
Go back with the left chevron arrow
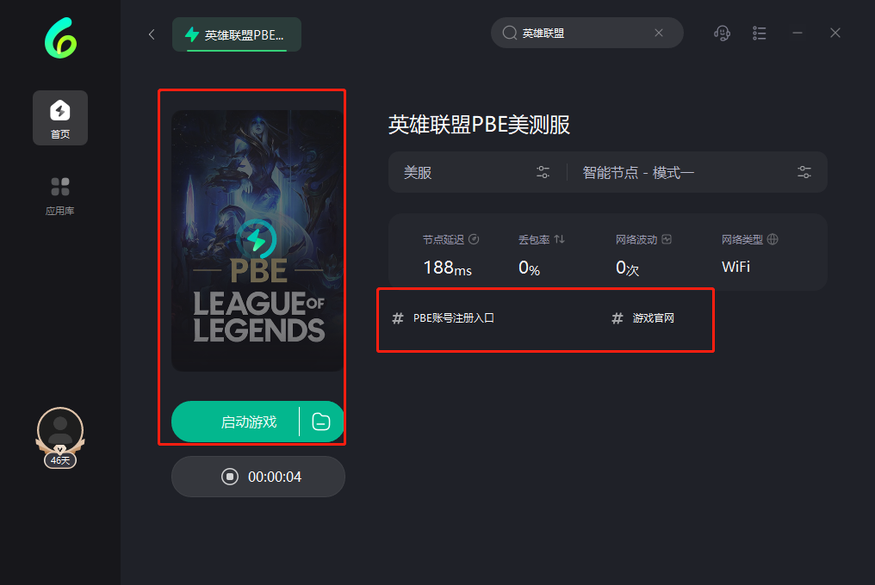(152, 34)
